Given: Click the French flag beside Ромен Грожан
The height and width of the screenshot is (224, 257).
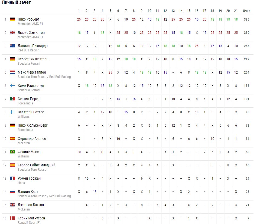Looking at the screenshot, I should 12,179.
